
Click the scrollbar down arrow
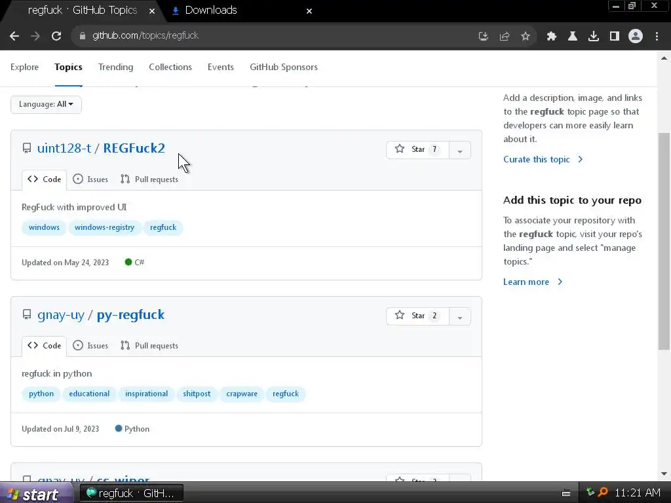(x=664, y=474)
